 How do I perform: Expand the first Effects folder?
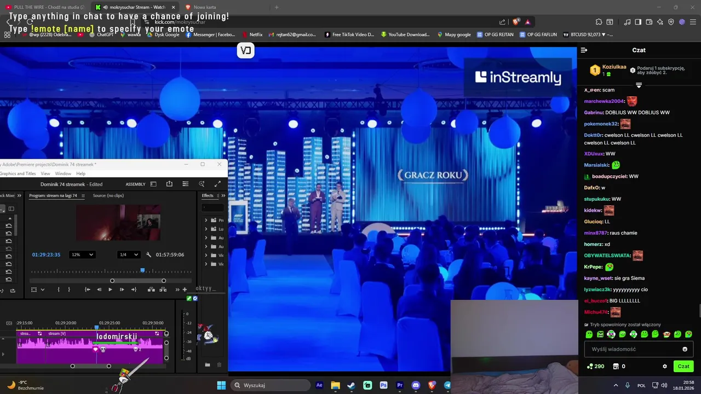[206, 220]
